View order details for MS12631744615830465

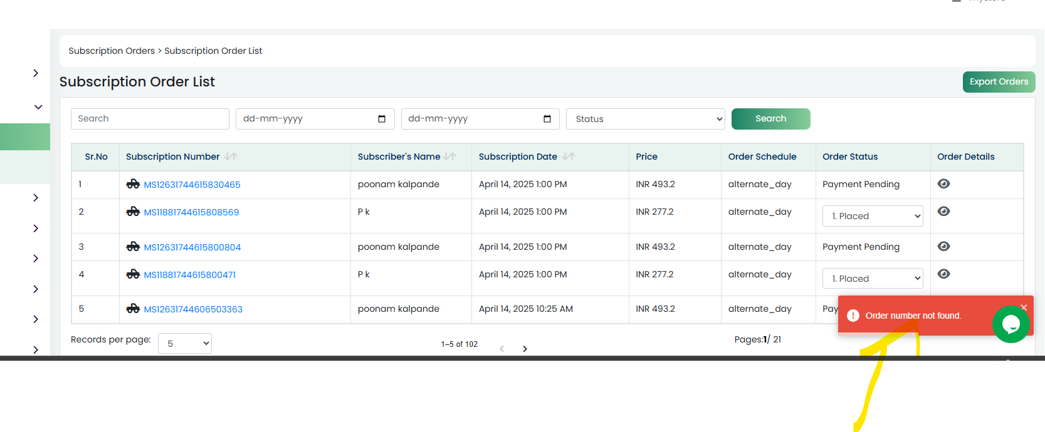(x=943, y=183)
